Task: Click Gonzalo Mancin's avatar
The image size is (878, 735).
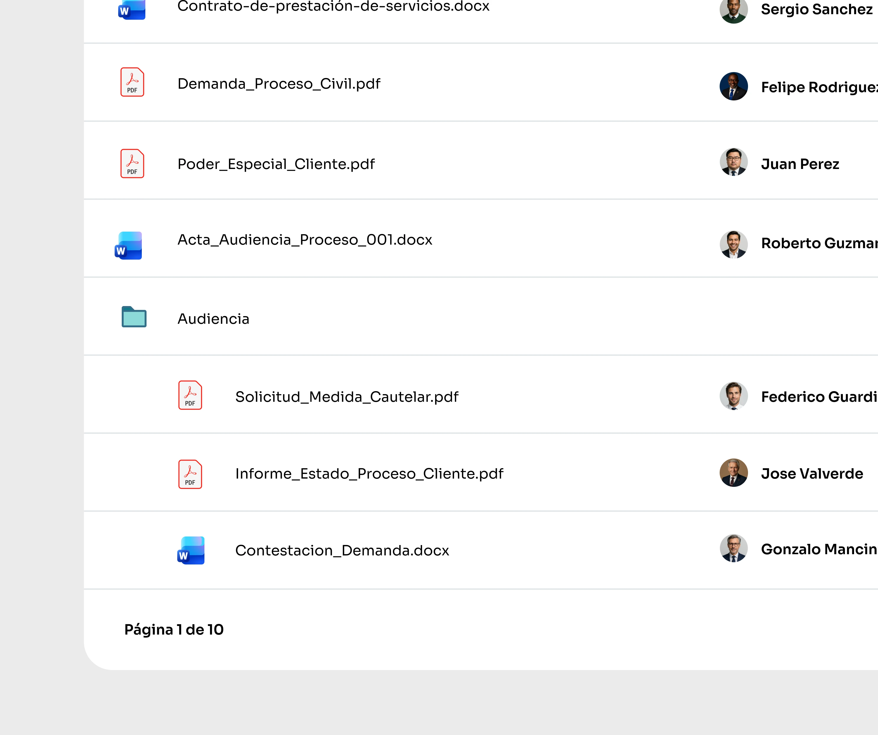Action: pyautogui.click(x=734, y=548)
